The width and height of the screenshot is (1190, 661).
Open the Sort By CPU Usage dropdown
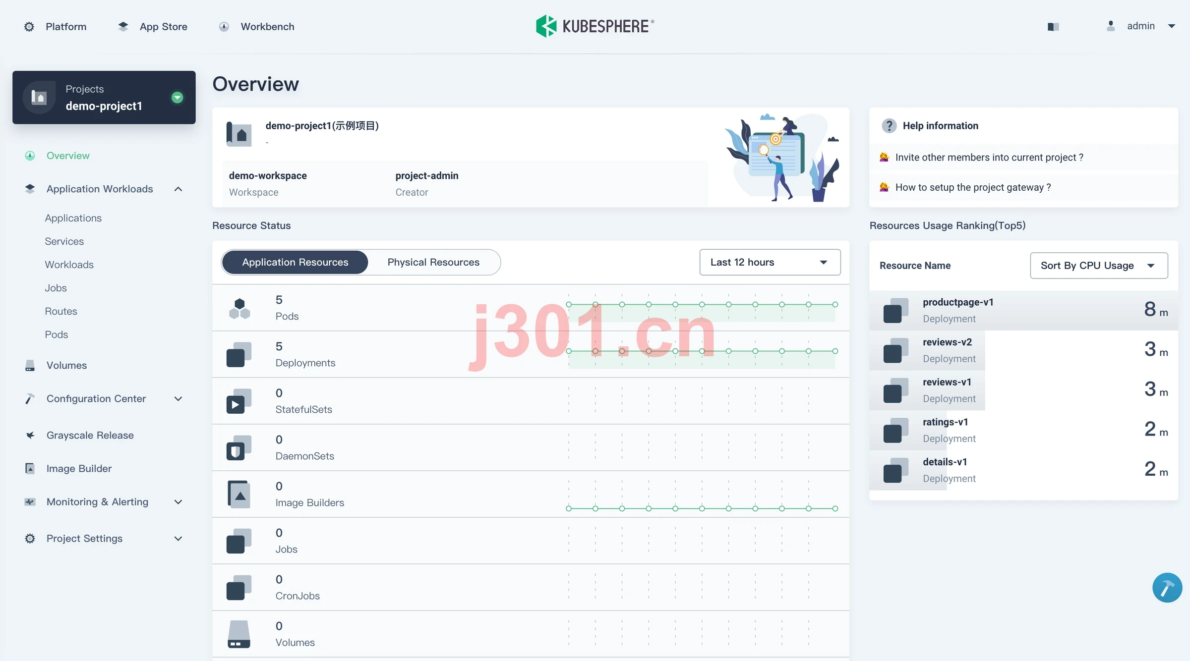[1099, 266]
